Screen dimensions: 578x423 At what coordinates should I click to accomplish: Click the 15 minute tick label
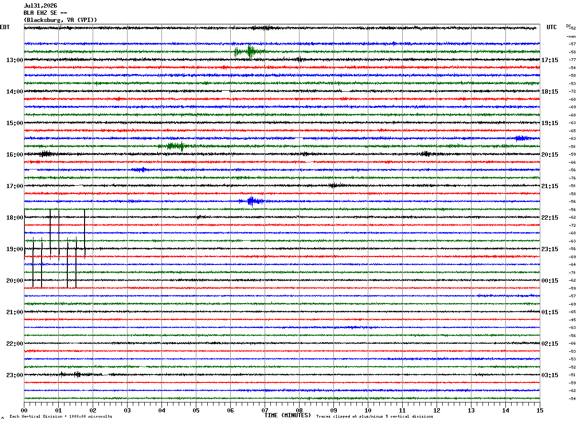(540, 410)
